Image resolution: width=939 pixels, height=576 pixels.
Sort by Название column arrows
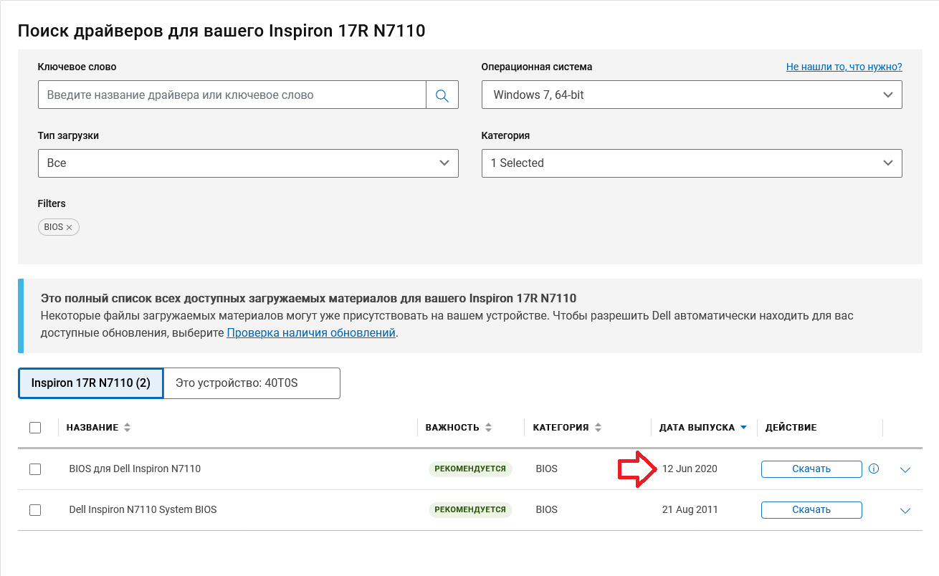(128, 428)
